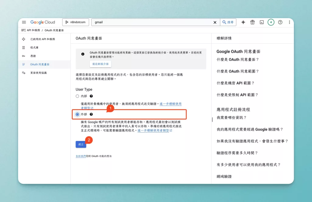Image resolution: width=312 pixels, height=202 pixels.
Task: Click the help panel collapse handle
Action: (x=212, y=120)
